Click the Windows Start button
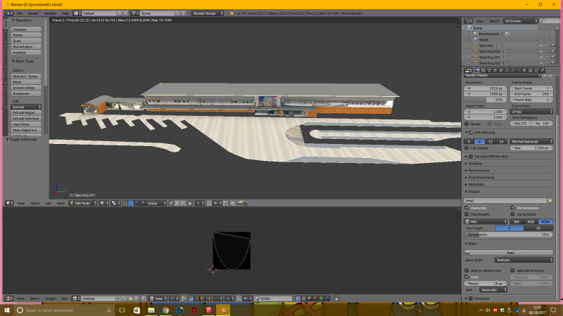This screenshot has height=316, width=563. click(x=7, y=310)
